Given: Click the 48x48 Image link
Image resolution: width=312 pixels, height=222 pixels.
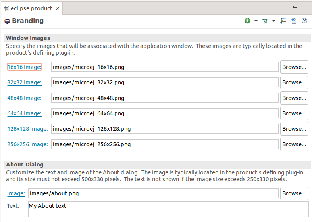Looking at the screenshot, I should click(24, 98).
